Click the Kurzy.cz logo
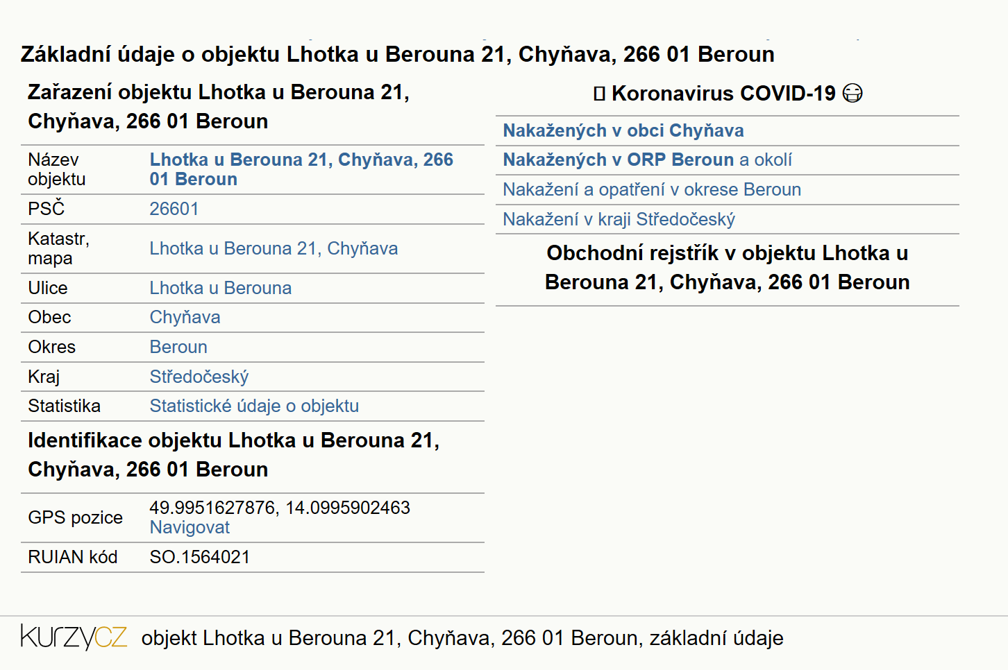 point(74,637)
